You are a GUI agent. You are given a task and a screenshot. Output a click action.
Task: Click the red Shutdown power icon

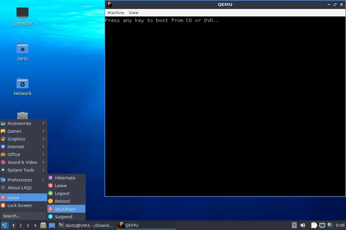[50, 209]
